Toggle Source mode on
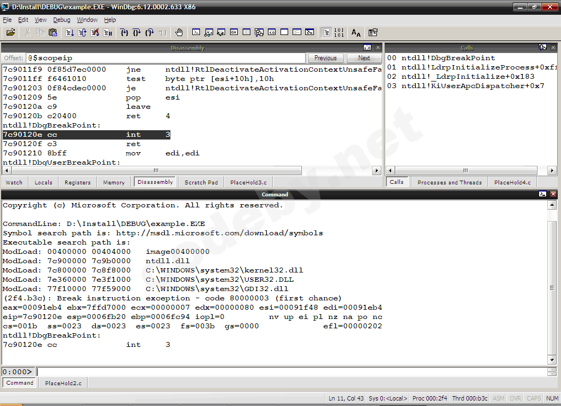Image resolution: width=561 pixels, height=406 pixels. [x=327, y=32]
